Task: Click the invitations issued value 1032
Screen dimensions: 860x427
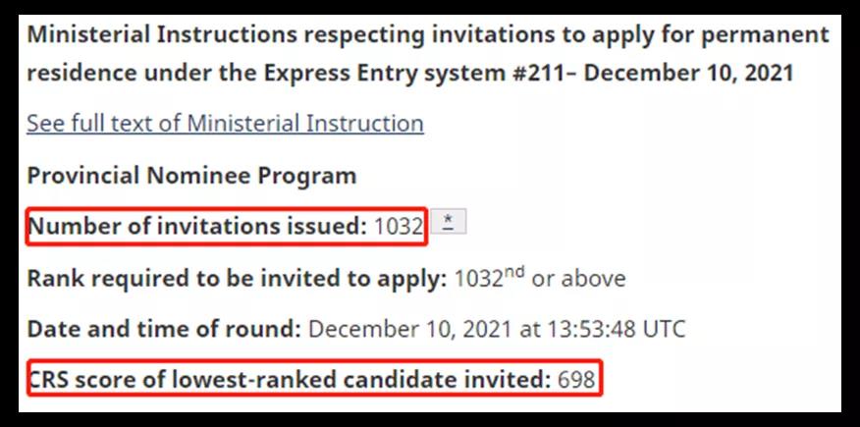Action: [399, 227]
